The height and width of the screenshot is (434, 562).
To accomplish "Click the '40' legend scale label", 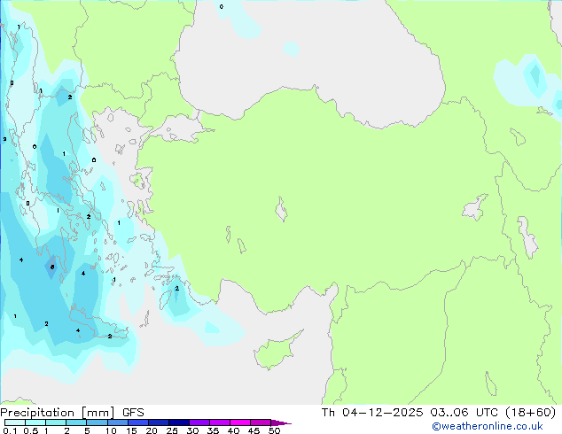I will point(233,430).
